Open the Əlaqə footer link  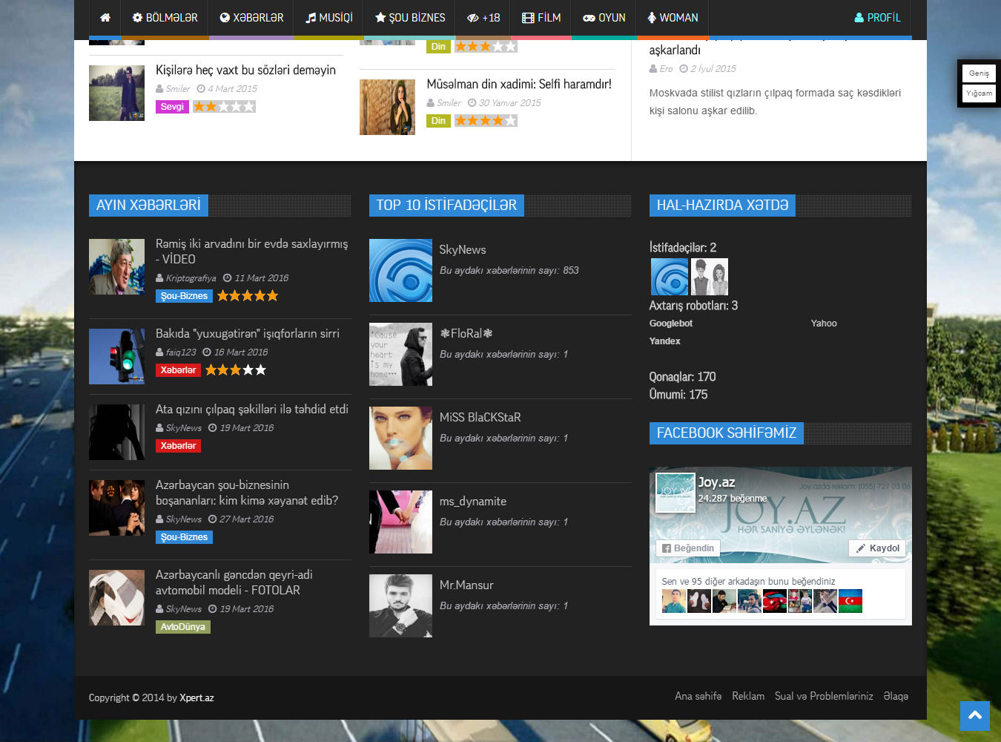tap(895, 696)
